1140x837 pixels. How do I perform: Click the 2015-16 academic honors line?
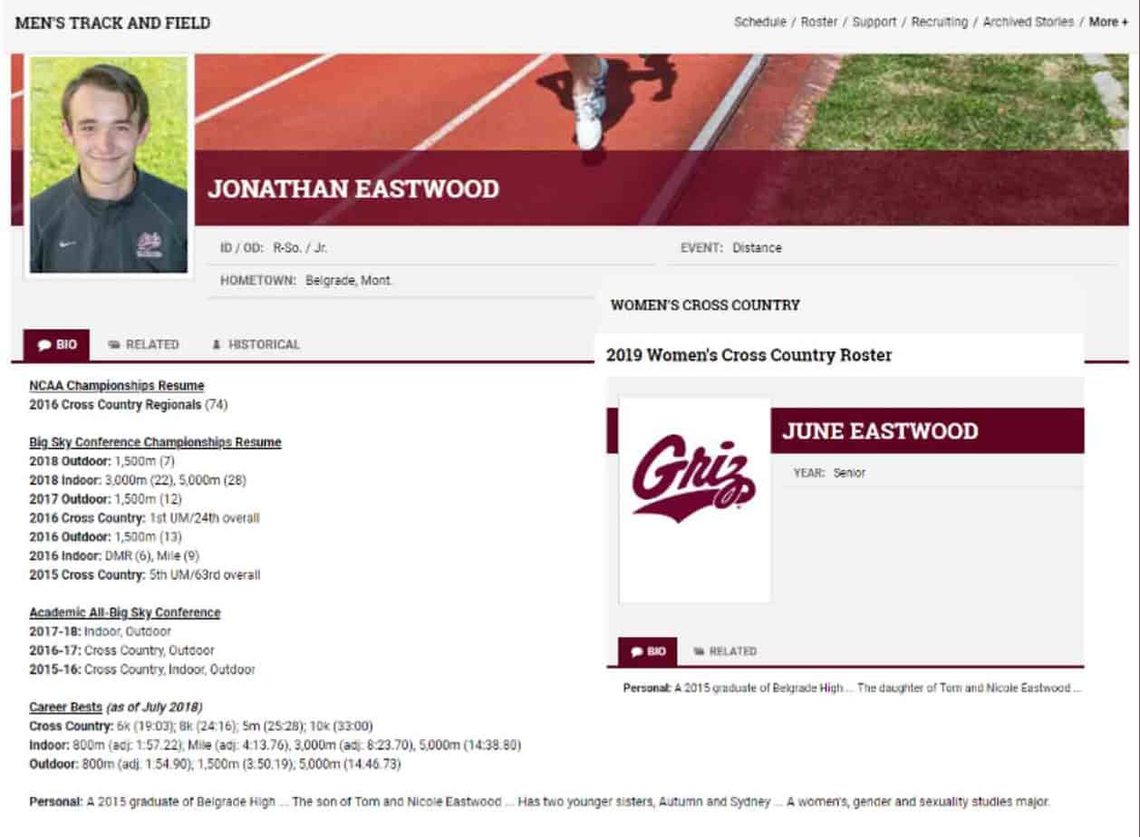coord(142,669)
